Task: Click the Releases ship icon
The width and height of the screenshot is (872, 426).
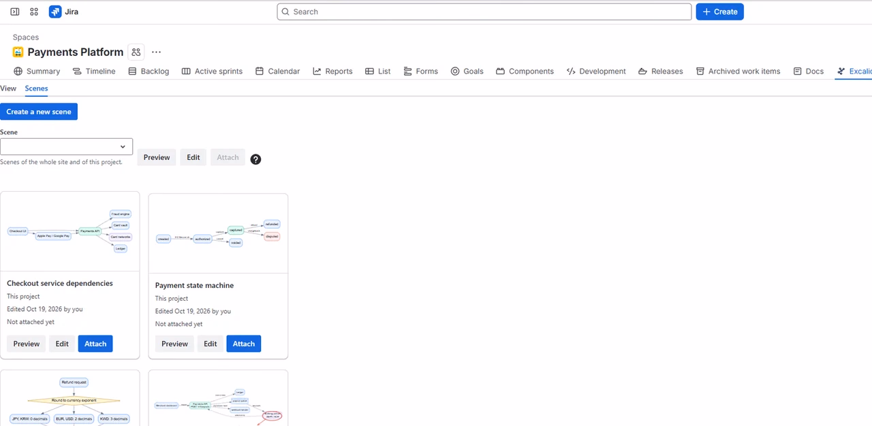Action: 642,71
